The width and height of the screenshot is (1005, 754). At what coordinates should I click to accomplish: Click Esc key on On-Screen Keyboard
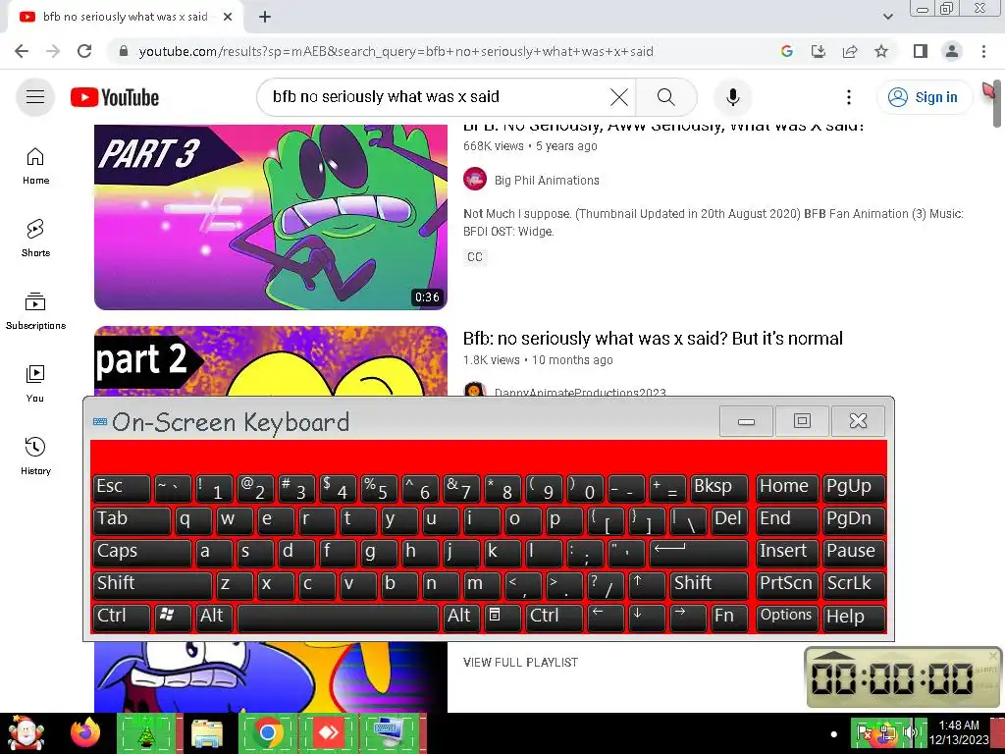point(121,487)
